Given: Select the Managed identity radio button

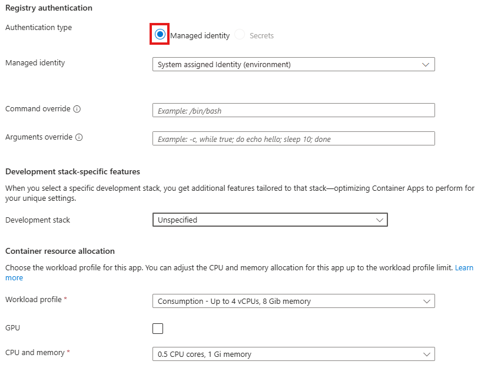Looking at the screenshot, I should click(x=160, y=35).
